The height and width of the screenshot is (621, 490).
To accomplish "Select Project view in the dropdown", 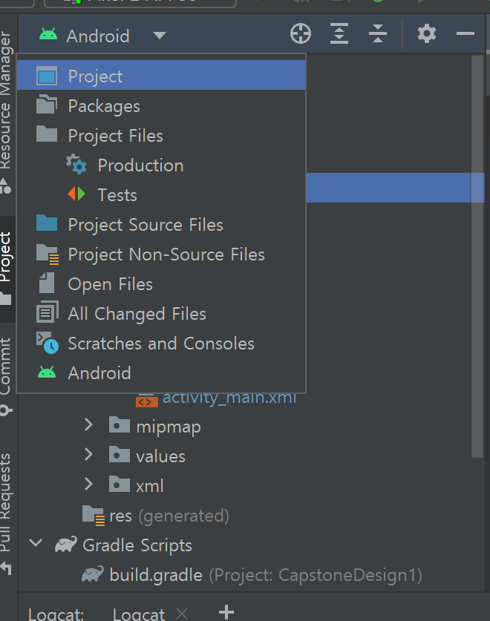I will coord(161,75).
